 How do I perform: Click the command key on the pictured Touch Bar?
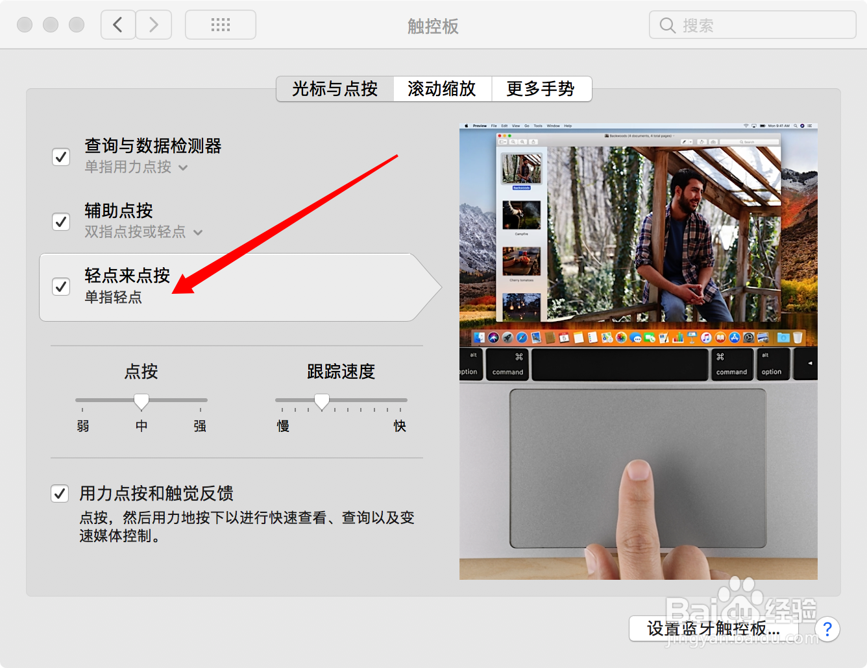click(507, 364)
